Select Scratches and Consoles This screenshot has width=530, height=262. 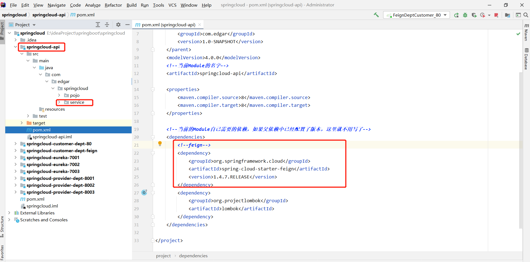[44, 220]
